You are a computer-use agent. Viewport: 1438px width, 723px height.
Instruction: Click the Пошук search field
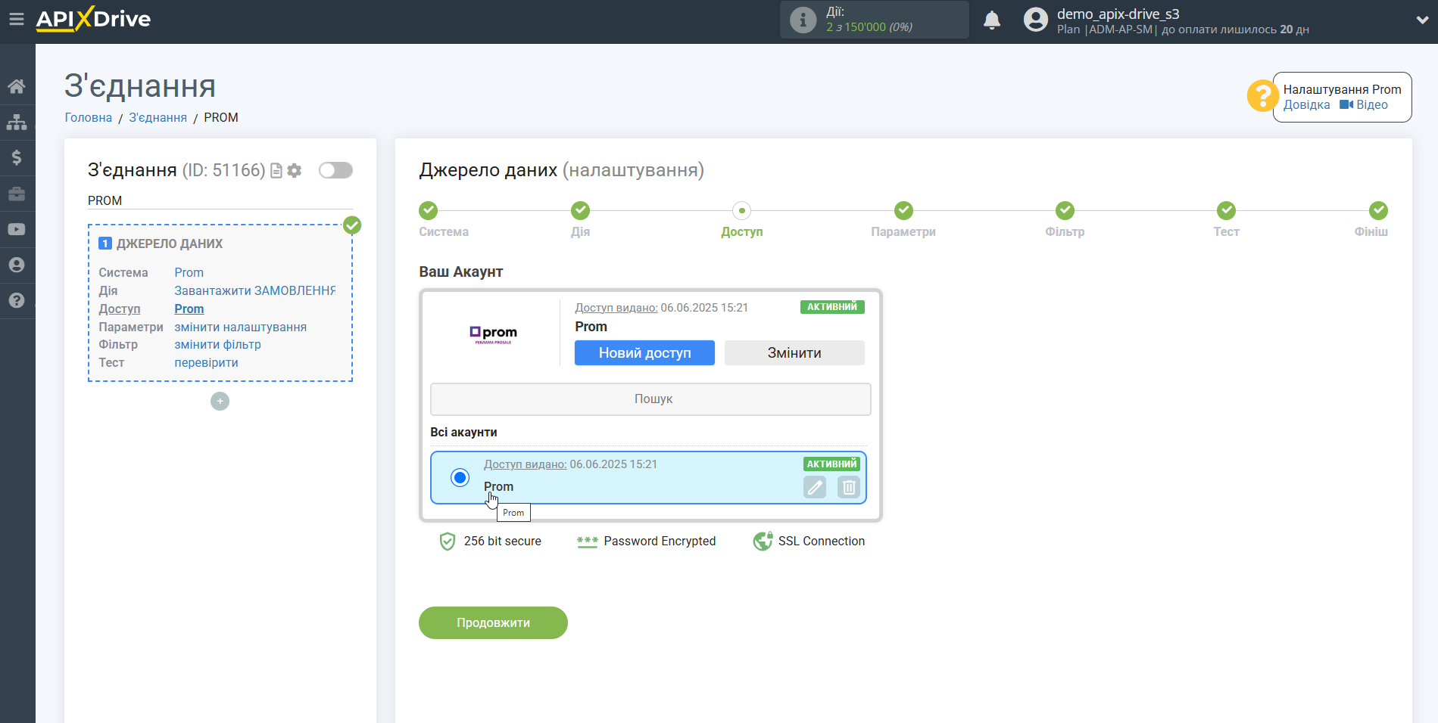[x=650, y=399]
